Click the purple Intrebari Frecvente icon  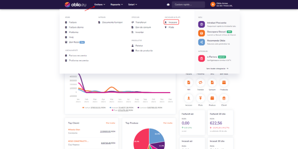tap(201, 24)
